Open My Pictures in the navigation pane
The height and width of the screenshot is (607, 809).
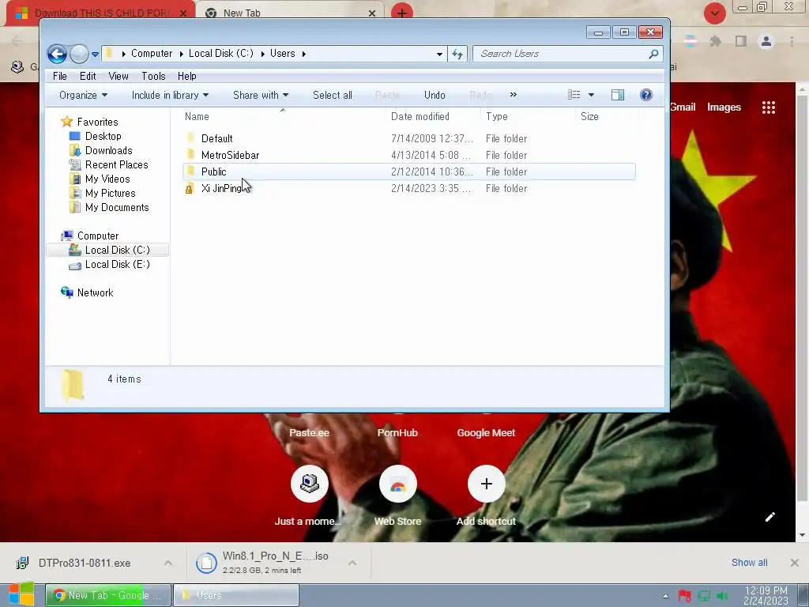point(111,193)
